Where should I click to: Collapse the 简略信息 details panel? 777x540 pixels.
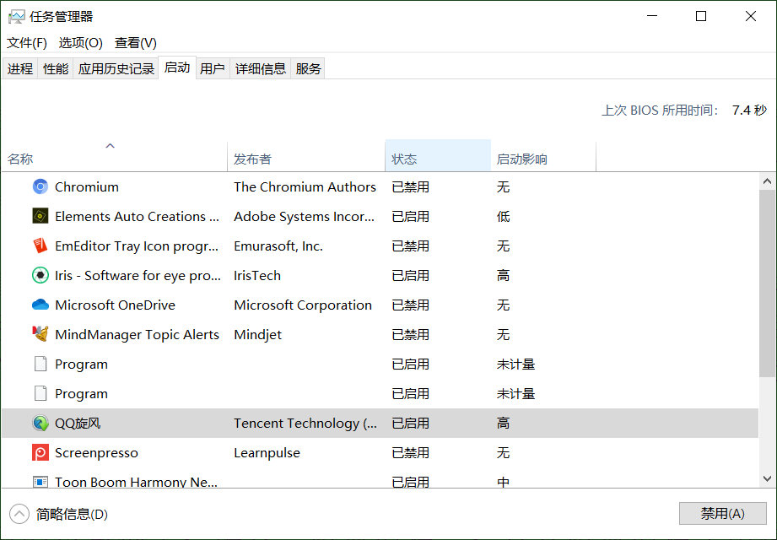pos(20,513)
